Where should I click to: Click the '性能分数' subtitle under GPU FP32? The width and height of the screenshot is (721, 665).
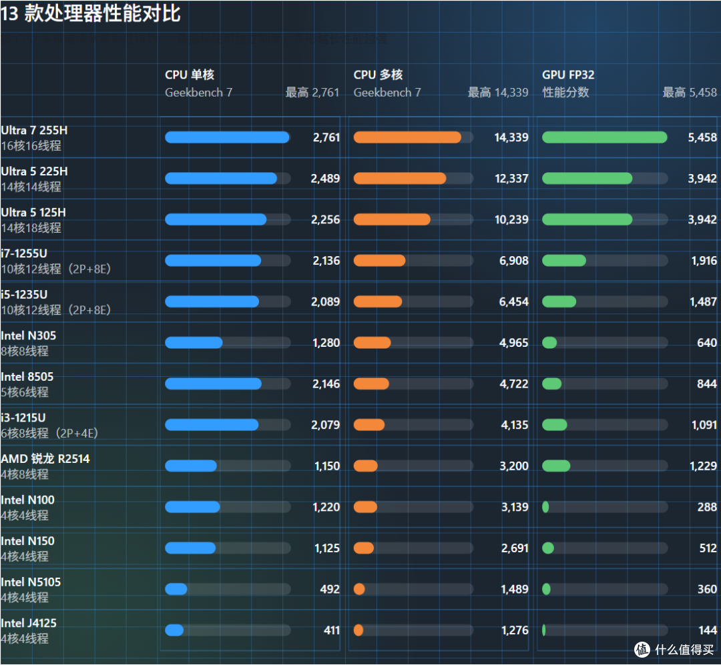coord(565,92)
